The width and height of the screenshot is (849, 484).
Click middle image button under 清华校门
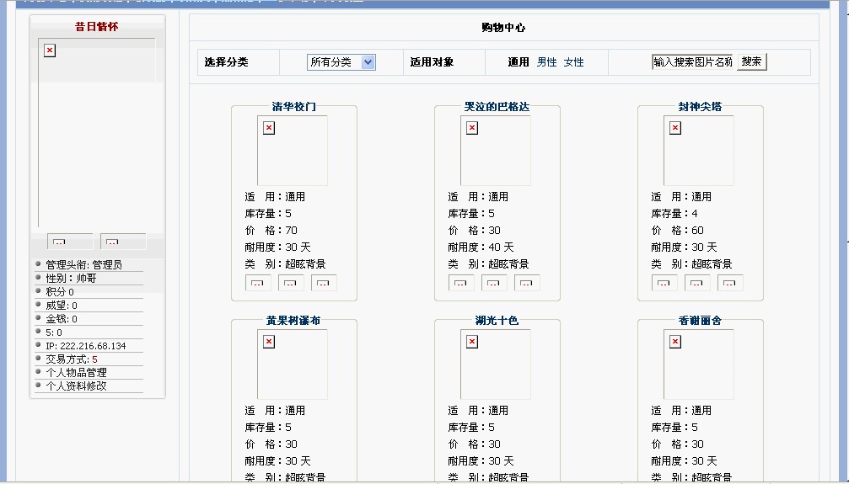point(292,283)
